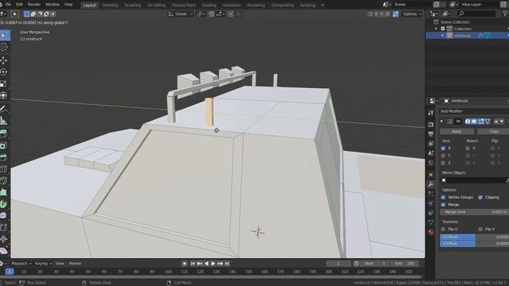Activate the Select Box tool
This screenshot has width=509, height=286.
click(x=4, y=35)
